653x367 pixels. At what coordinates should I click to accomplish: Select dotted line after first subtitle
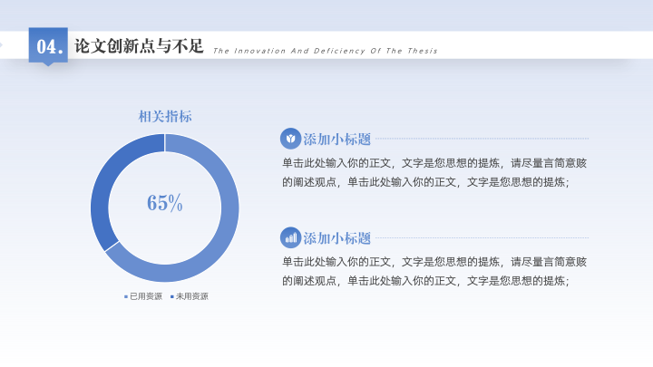pos(482,139)
